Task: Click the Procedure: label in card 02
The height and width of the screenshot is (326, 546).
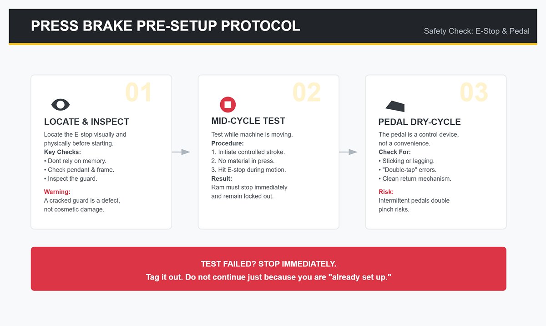Action: click(x=227, y=143)
